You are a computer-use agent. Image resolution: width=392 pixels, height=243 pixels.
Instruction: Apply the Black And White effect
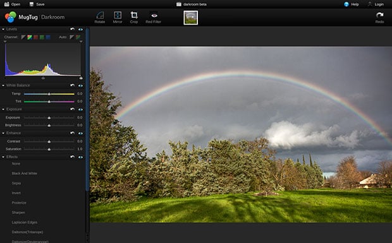click(x=25, y=174)
